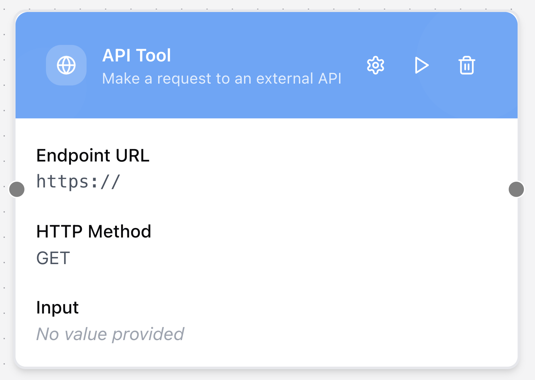Edit the https:// endpoint value
The width and height of the screenshot is (535, 380).
78,182
